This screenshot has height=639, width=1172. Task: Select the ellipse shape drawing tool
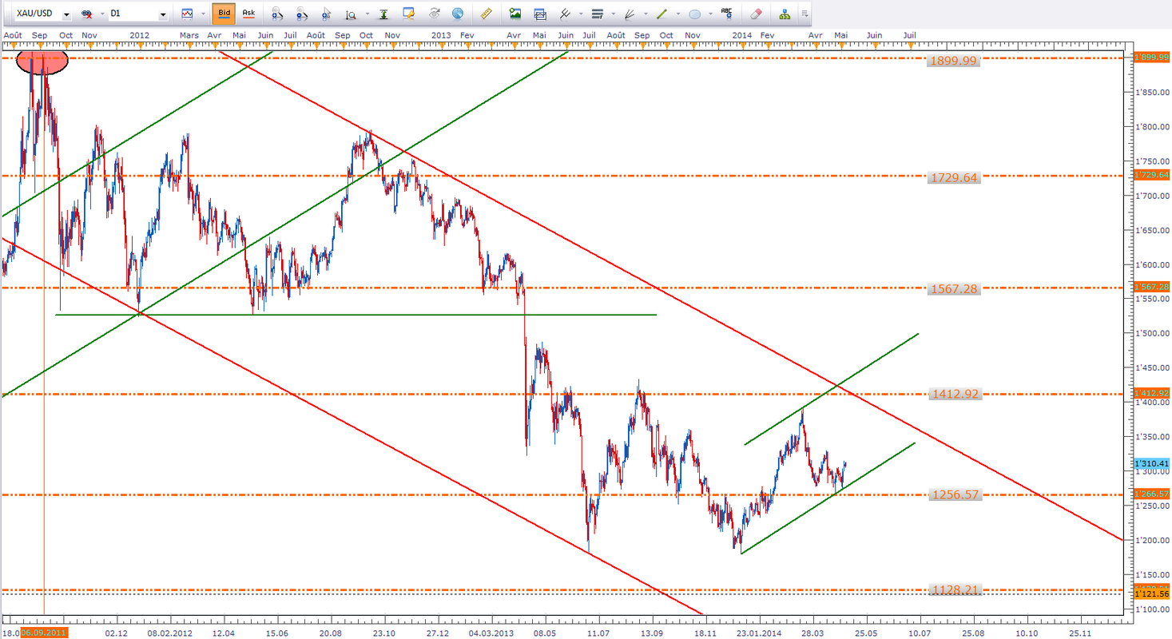[694, 14]
